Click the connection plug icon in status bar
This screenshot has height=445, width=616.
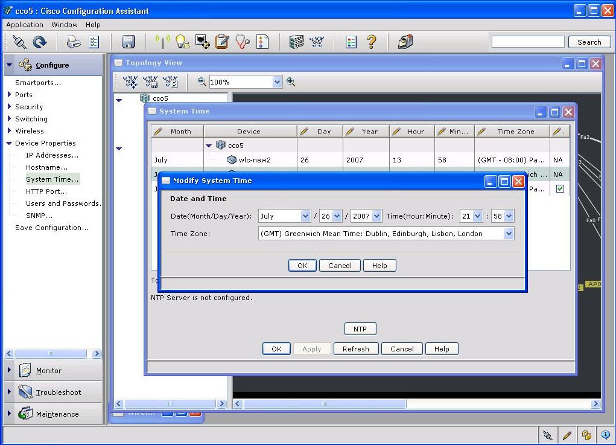coord(547,435)
